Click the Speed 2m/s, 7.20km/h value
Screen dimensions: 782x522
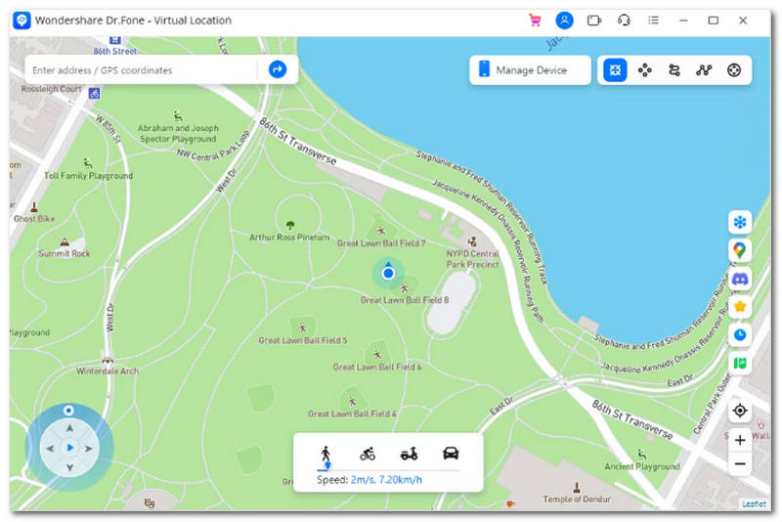coord(386,480)
